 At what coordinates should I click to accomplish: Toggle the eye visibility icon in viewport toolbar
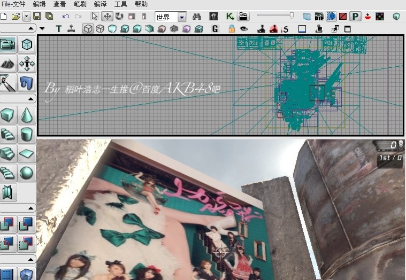(x=244, y=29)
